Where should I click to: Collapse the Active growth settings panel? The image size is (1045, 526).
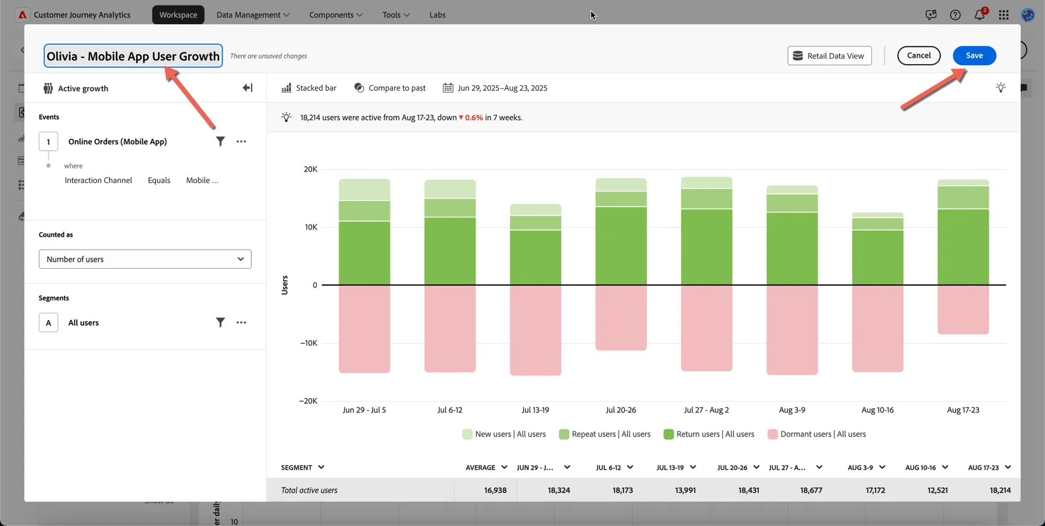[x=247, y=88]
